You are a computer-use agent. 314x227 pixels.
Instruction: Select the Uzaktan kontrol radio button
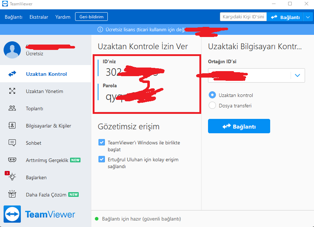coord(212,95)
